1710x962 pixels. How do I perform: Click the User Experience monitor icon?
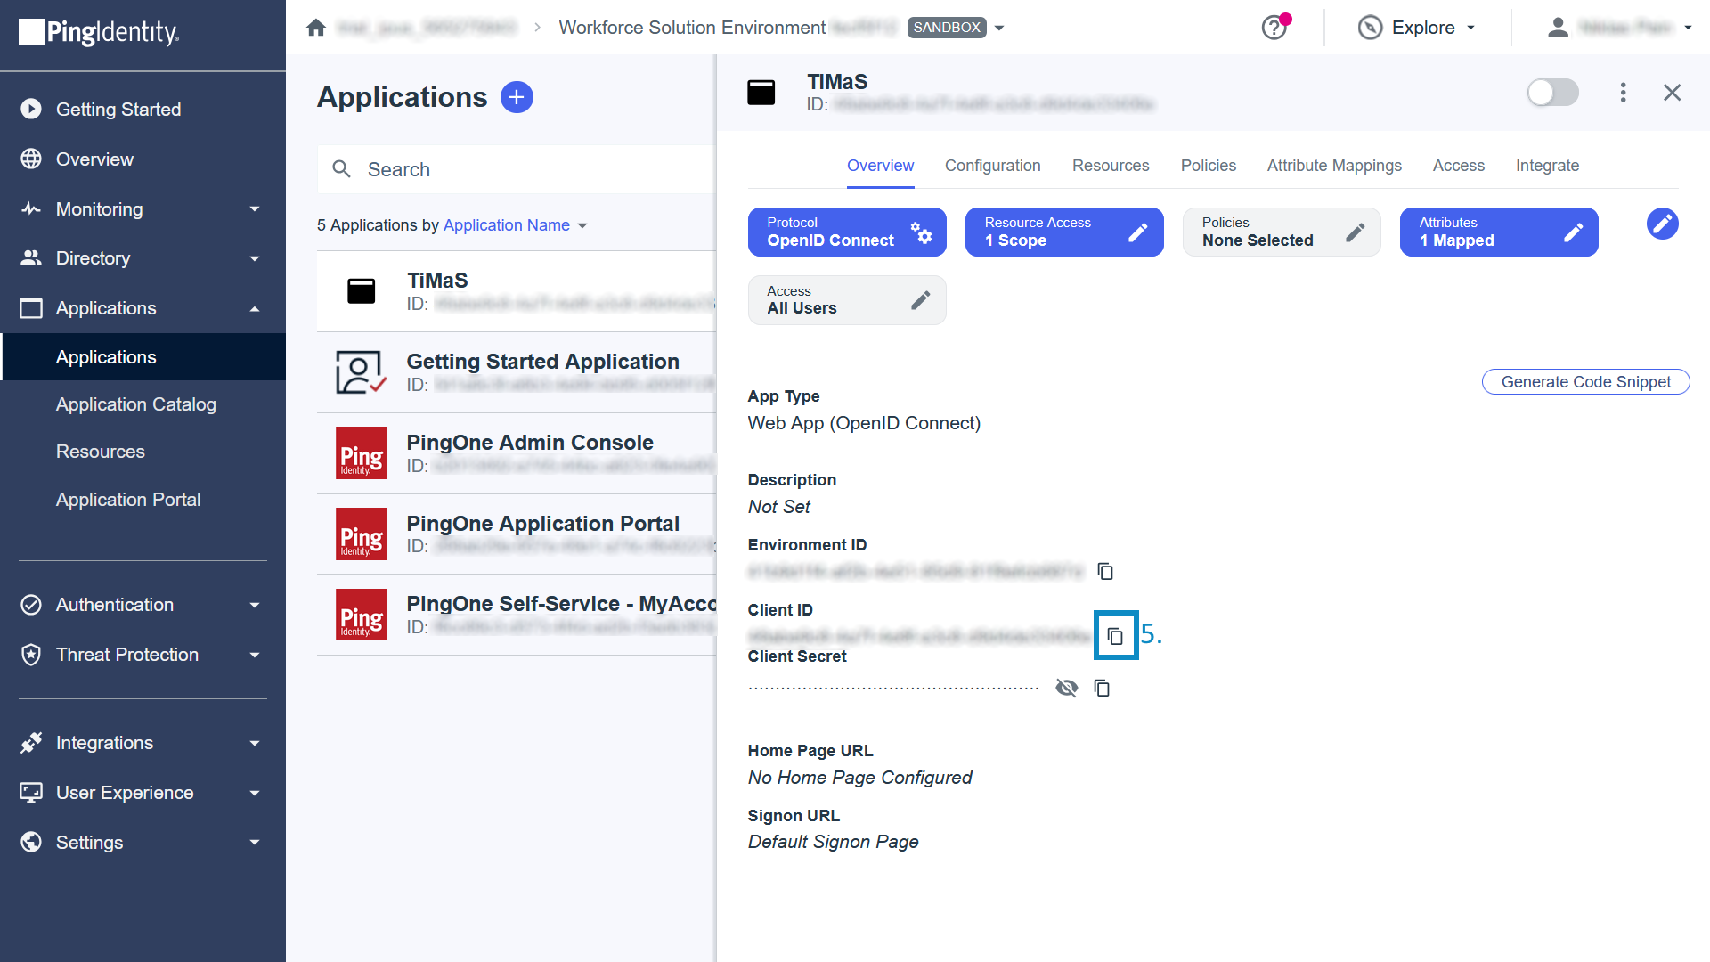[x=31, y=793]
